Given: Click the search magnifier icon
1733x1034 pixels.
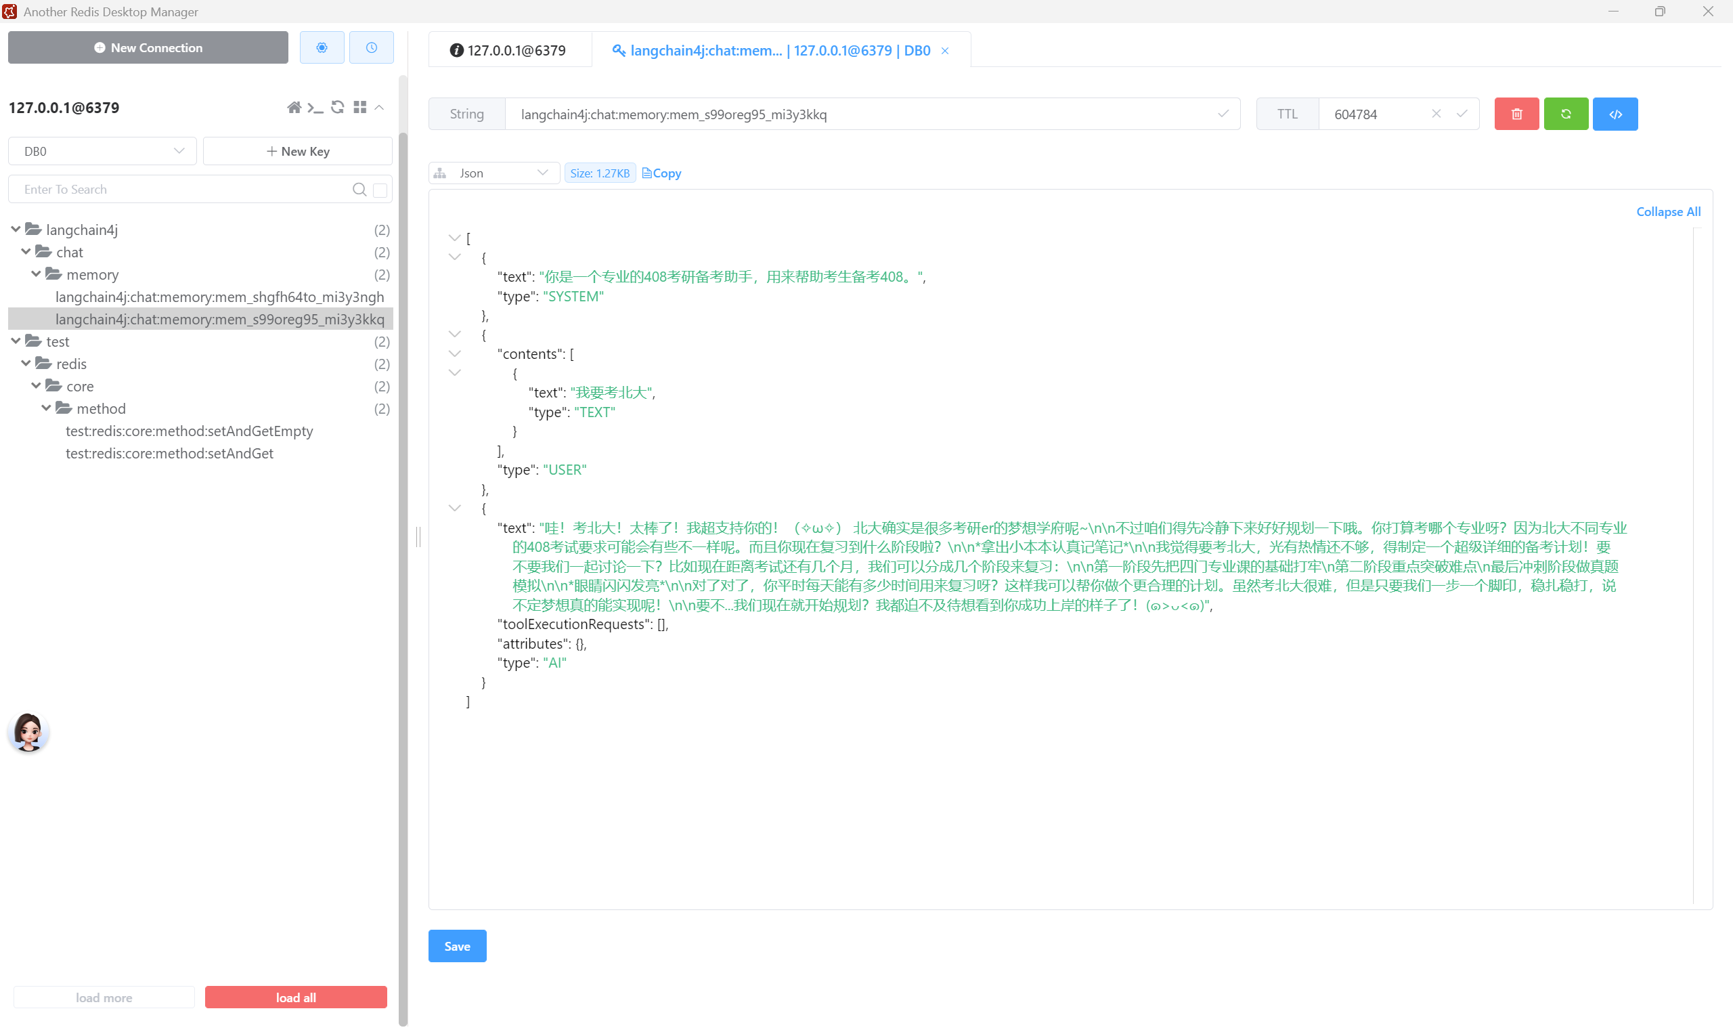Looking at the screenshot, I should (x=359, y=190).
